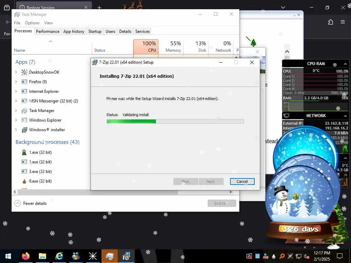This screenshot has width=351, height=263.
Task: Open the Windows Start menu
Action: pos(8,256)
